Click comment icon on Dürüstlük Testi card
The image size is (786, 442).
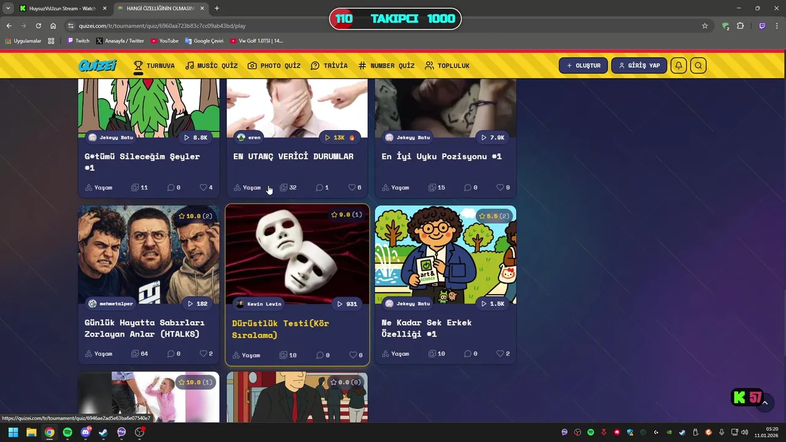(x=319, y=355)
